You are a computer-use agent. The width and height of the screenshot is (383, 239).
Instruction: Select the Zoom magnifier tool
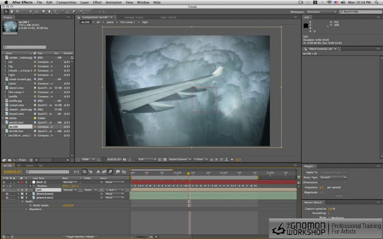tap(18, 11)
